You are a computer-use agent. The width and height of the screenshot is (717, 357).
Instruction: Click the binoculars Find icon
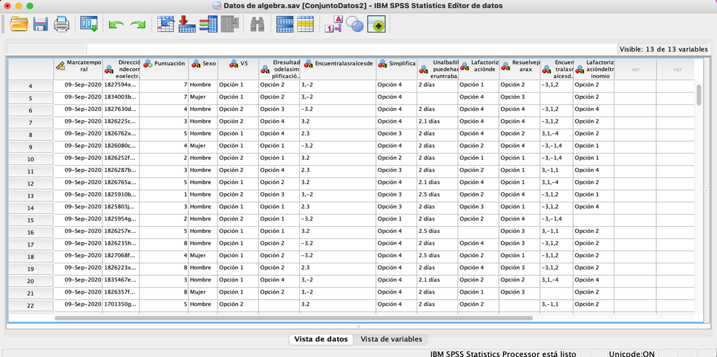[x=257, y=24]
